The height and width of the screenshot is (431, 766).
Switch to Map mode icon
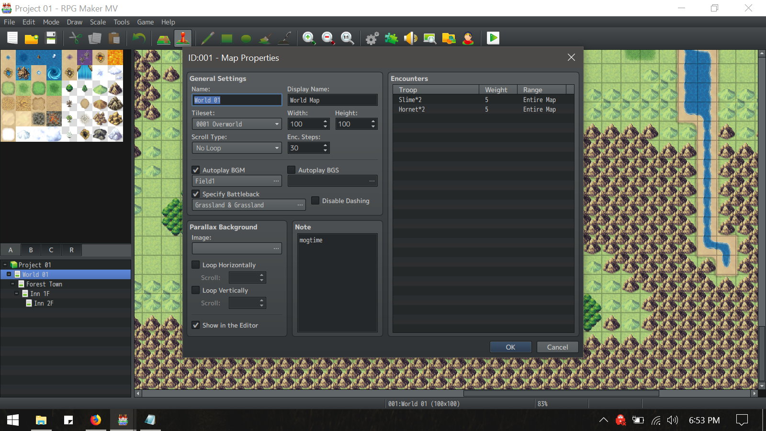point(164,38)
